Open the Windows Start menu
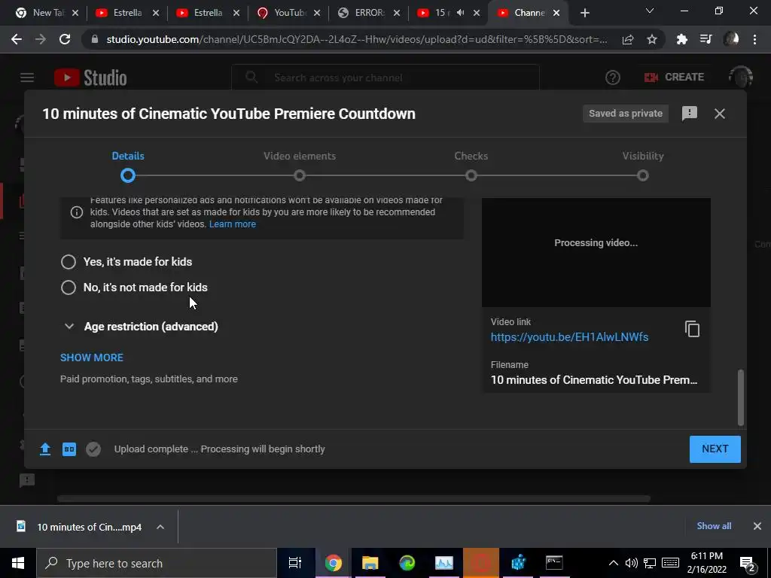The width and height of the screenshot is (771, 578). (18, 563)
